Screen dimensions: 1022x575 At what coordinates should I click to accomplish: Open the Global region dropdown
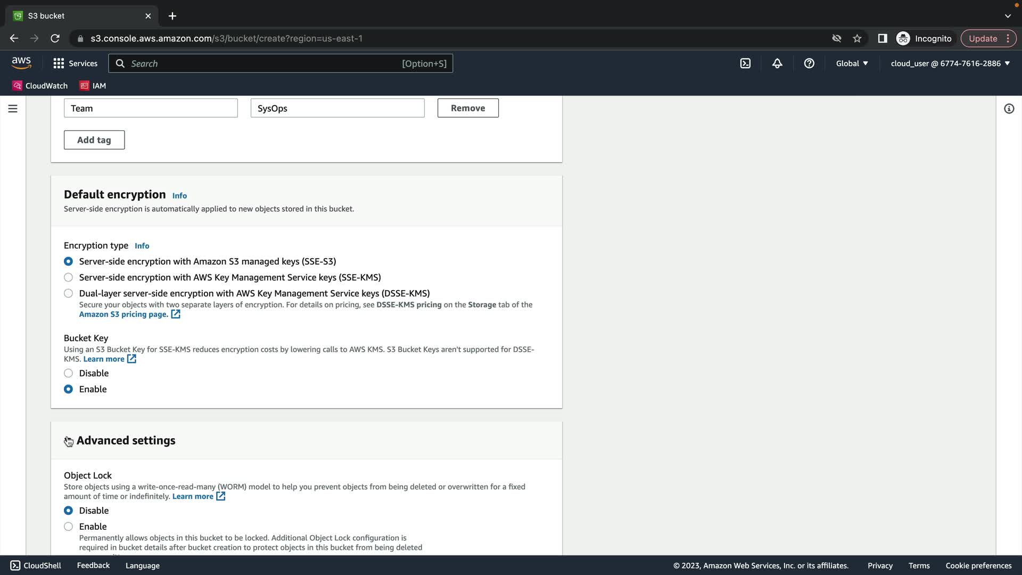[x=852, y=63]
